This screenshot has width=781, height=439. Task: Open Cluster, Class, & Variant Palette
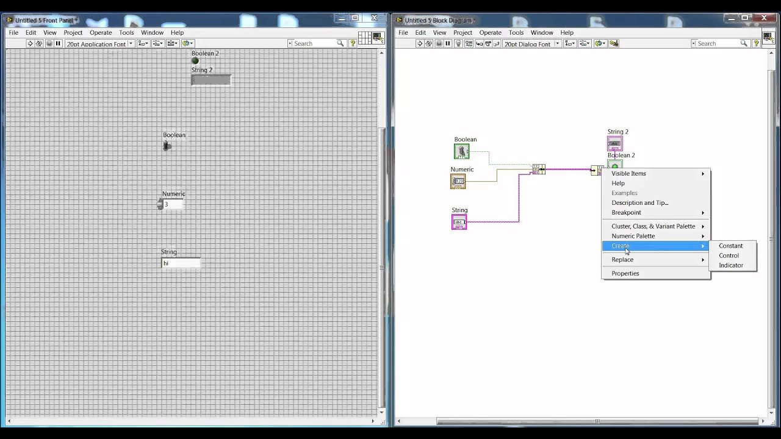click(x=657, y=226)
